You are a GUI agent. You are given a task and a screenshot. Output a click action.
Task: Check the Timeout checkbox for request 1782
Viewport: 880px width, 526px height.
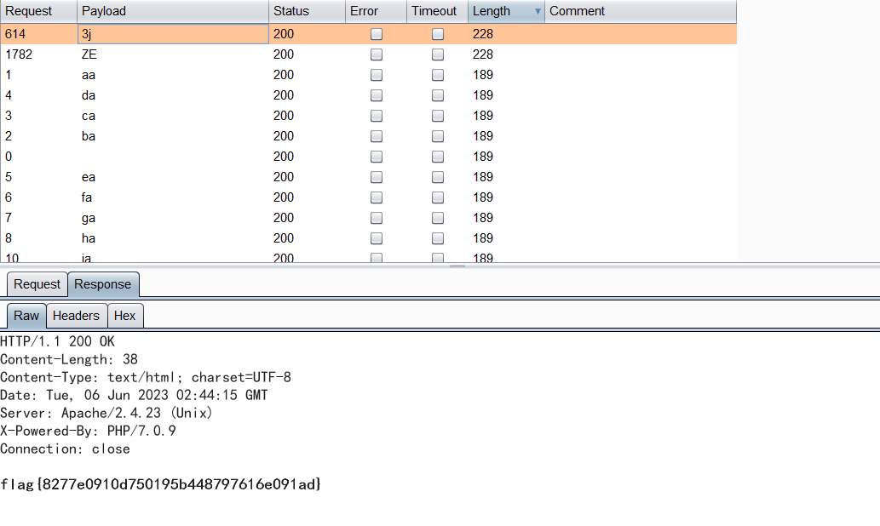[437, 54]
